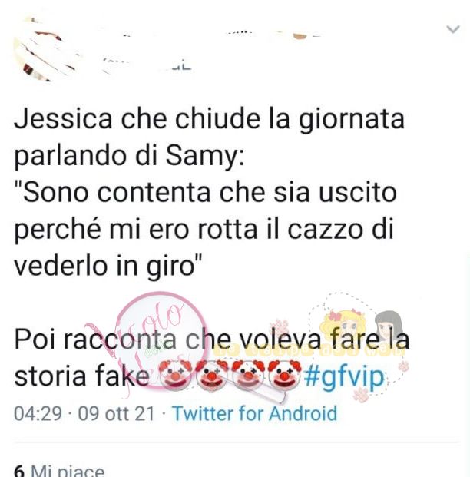Screen dimensions: 470x477
Task: Select the pink paw print near #gfvip
Action: click(361, 395)
